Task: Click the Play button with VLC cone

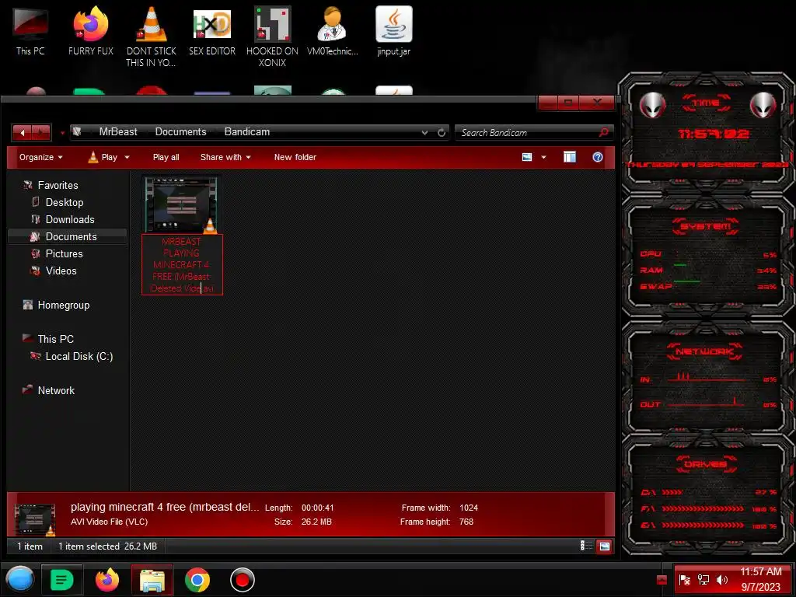Action: (103, 157)
